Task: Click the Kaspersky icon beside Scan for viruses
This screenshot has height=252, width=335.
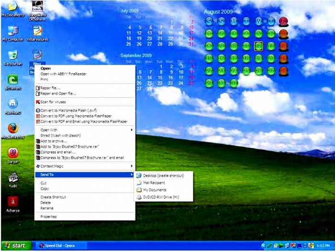Action: click(x=38, y=102)
